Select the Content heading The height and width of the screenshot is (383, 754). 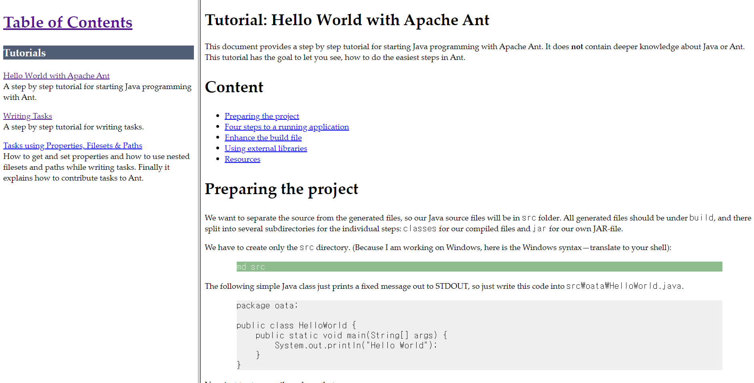pos(234,87)
